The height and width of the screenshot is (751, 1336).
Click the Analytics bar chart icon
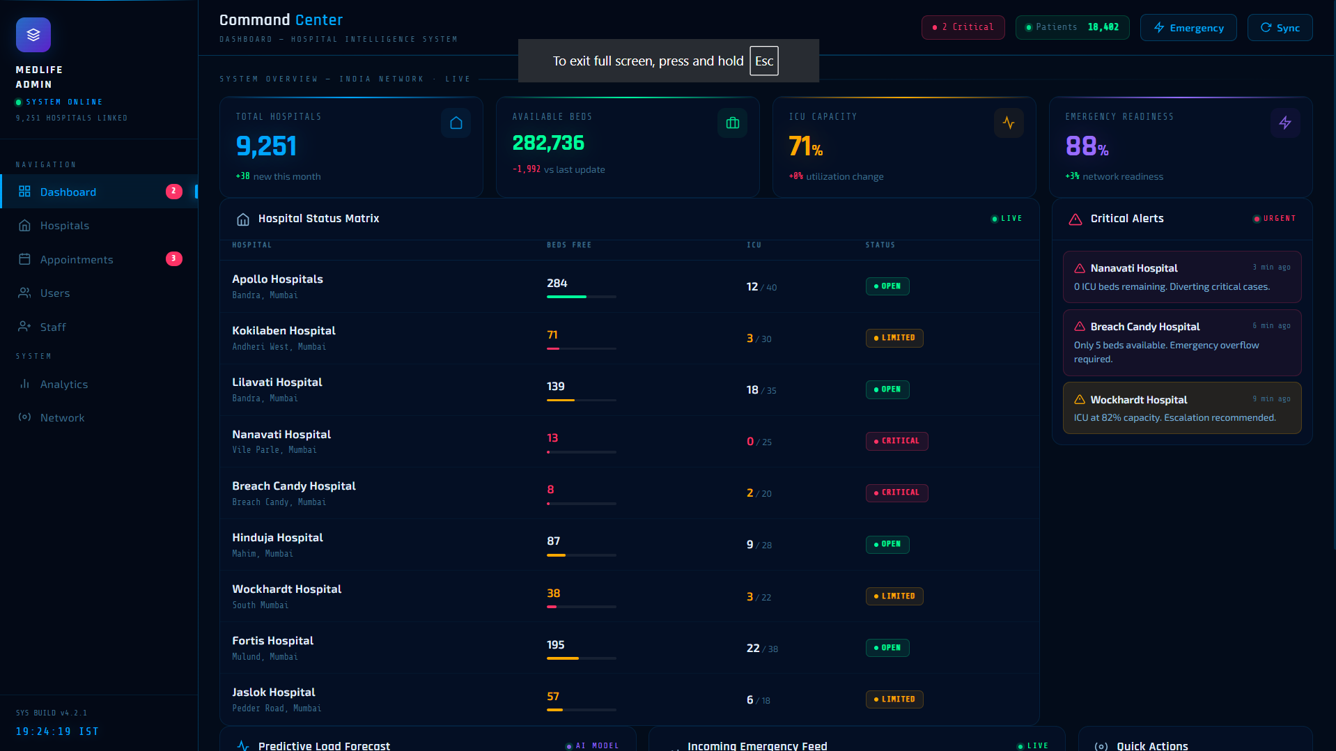click(24, 384)
